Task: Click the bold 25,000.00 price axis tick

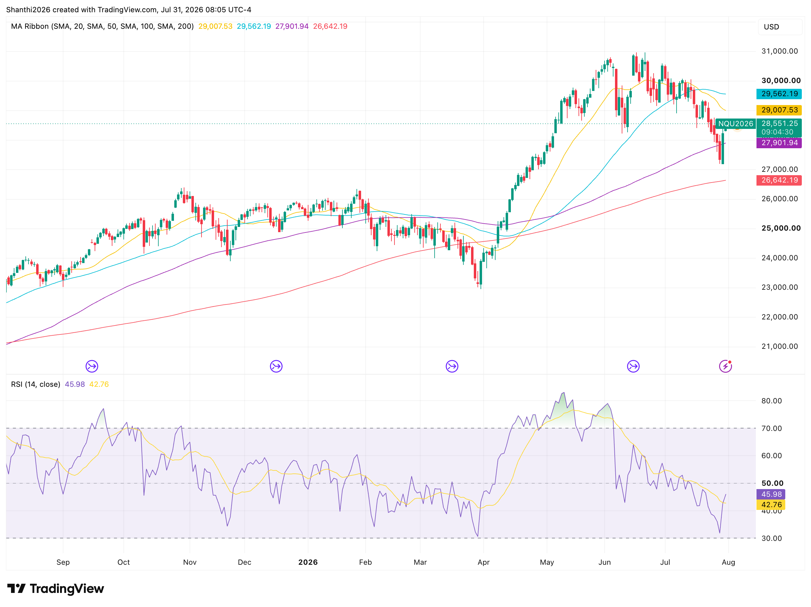Action: (x=781, y=228)
